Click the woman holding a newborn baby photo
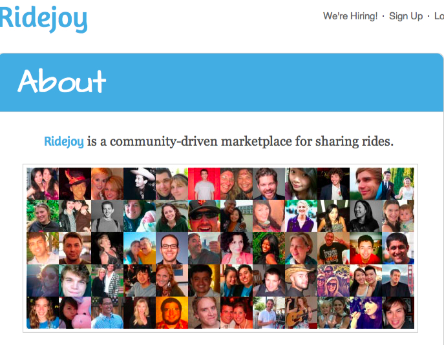This screenshot has height=345, width=444. [x=140, y=216]
